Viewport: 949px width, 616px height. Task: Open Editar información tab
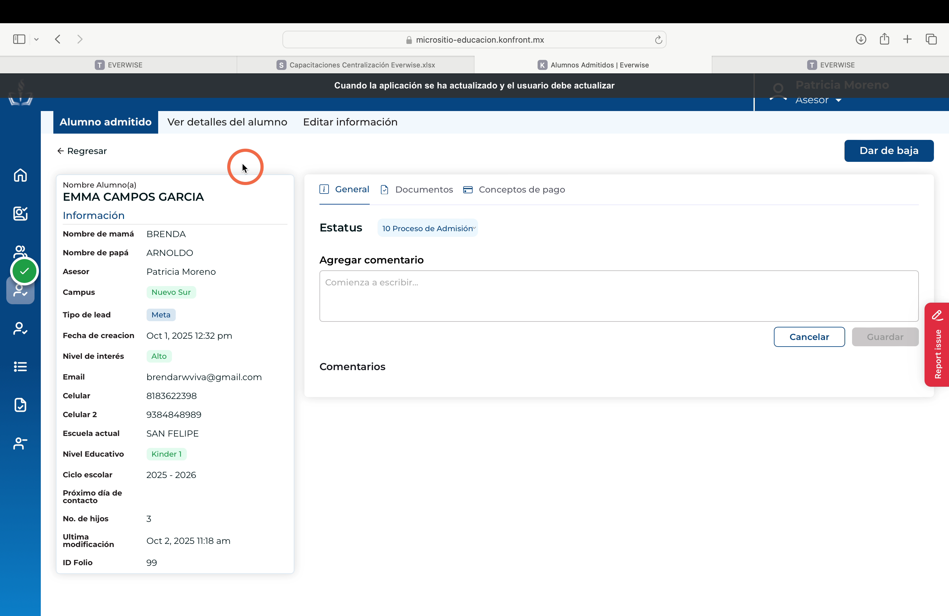coord(350,122)
